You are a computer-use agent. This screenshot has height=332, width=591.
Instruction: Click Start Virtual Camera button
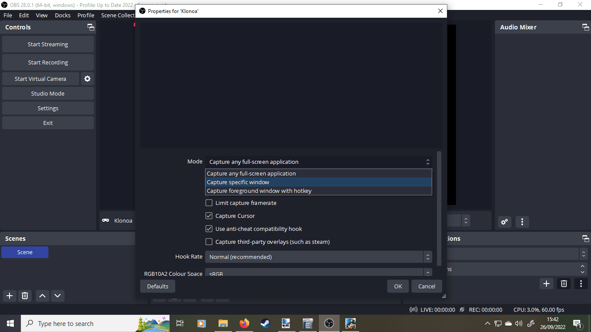(x=41, y=79)
